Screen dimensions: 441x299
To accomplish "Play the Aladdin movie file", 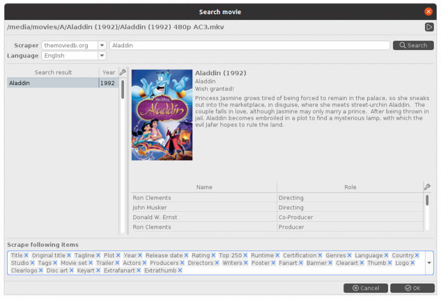I will pyautogui.click(x=429, y=27).
